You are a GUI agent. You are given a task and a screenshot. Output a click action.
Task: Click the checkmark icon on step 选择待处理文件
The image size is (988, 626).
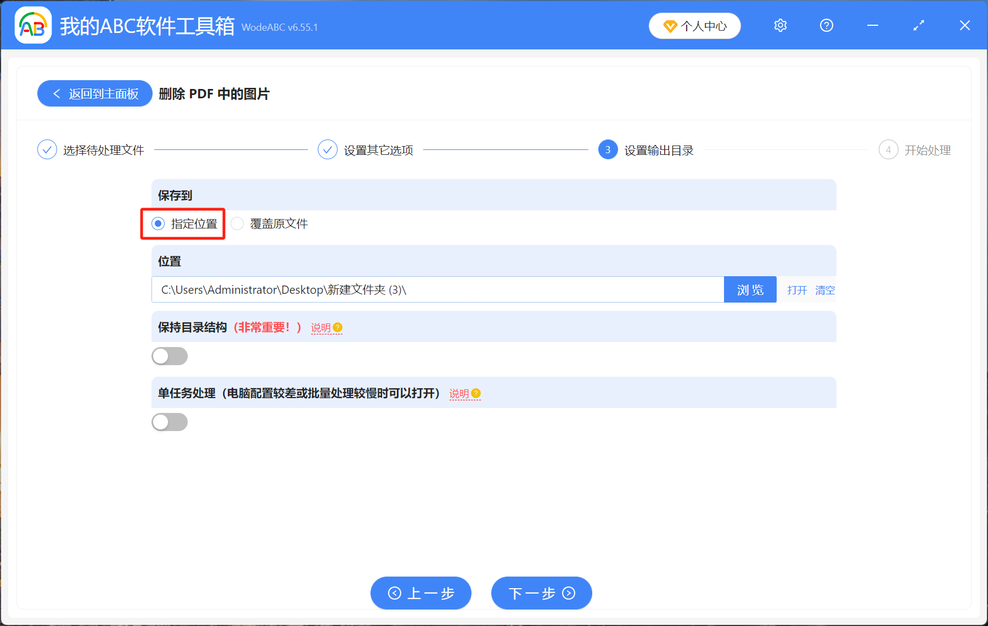[47, 149]
